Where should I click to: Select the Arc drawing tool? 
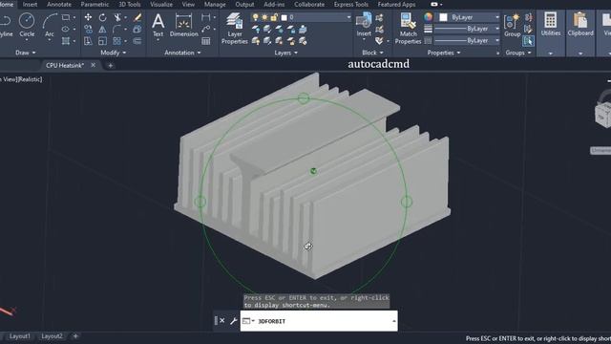pyautogui.click(x=49, y=25)
